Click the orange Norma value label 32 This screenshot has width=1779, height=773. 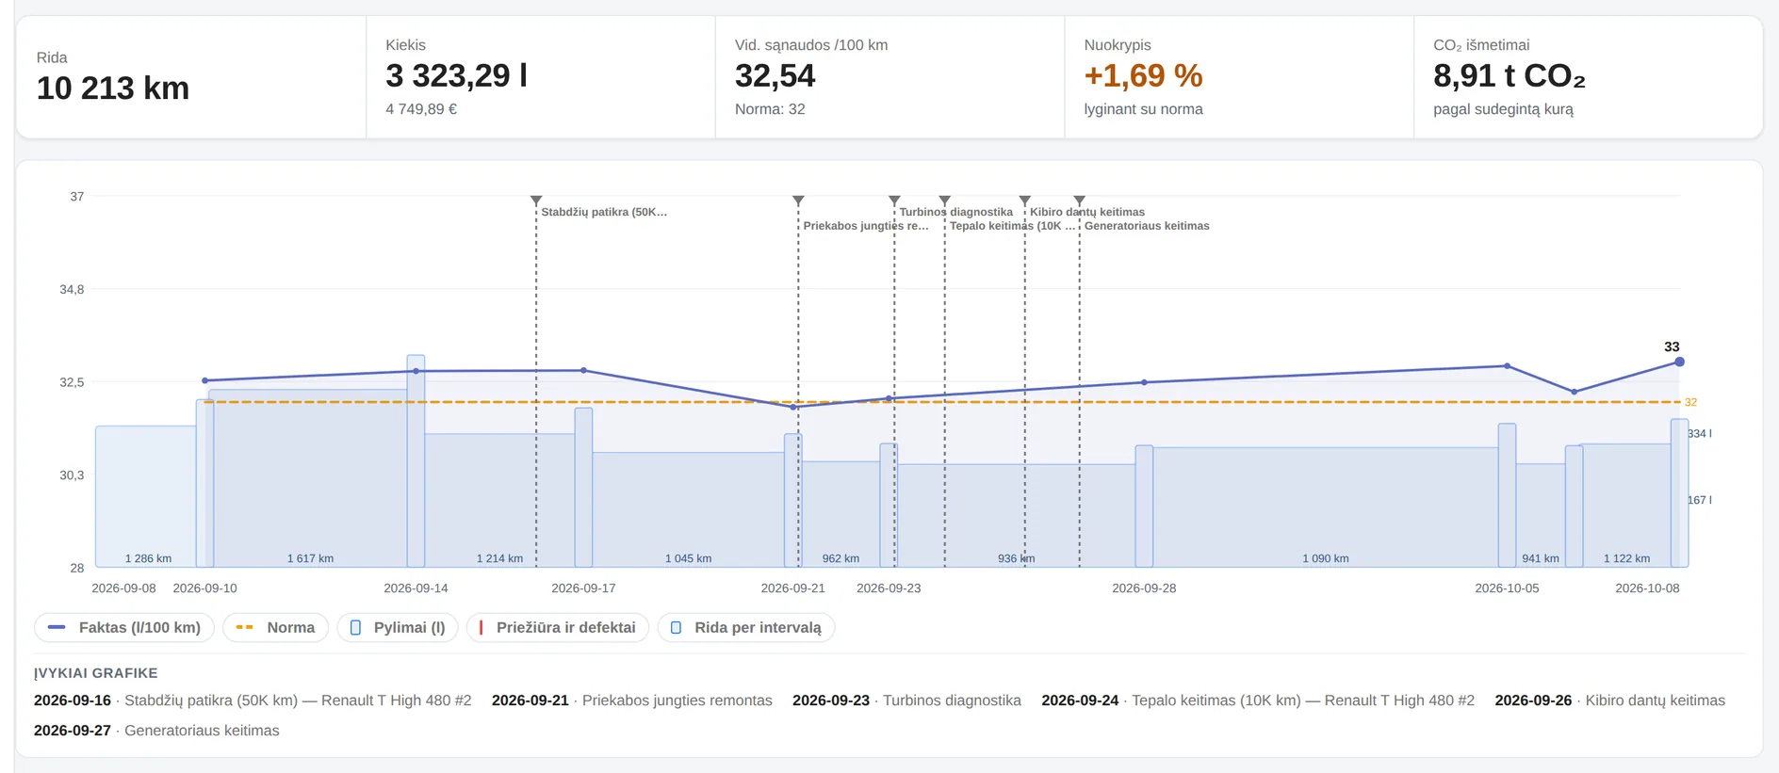[1690, 402]
